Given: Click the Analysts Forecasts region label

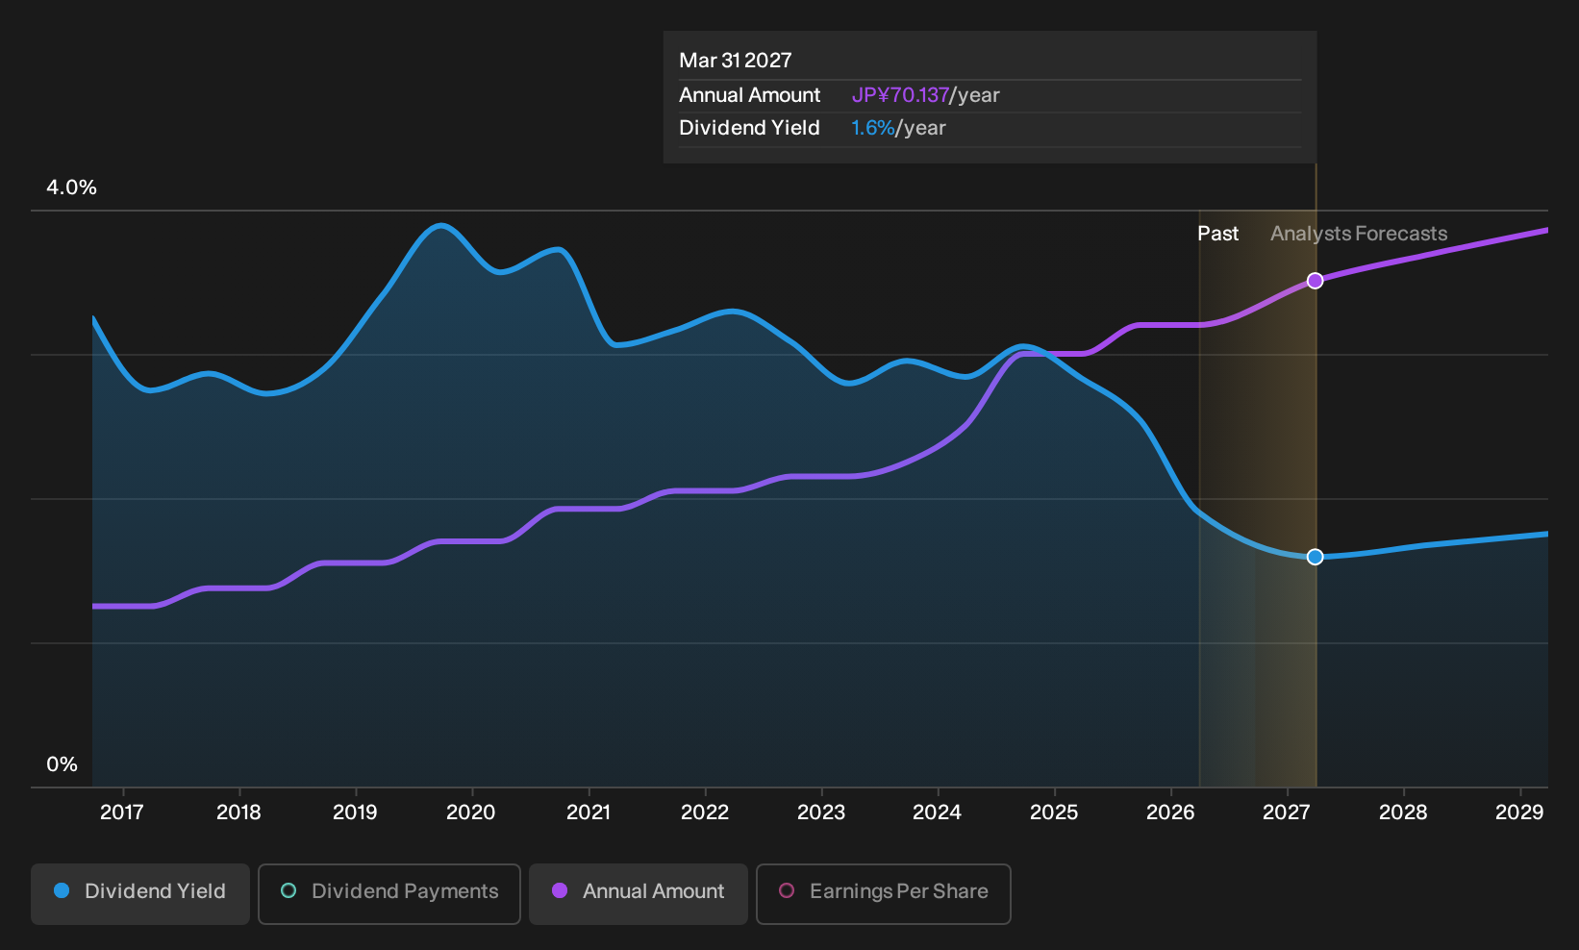Looking at the screenshot, I should [x=1359, y=234].
